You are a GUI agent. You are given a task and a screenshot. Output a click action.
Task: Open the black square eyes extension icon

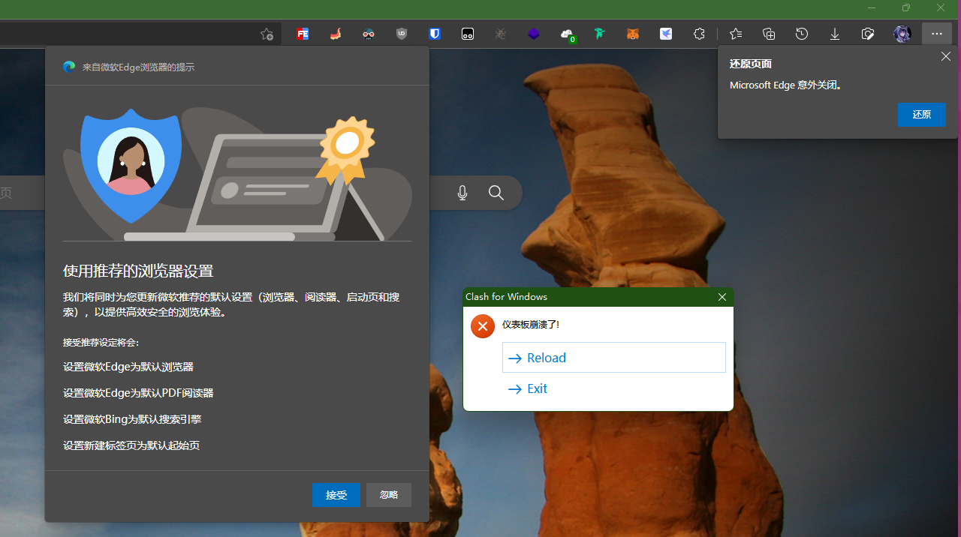coord(468,34)
